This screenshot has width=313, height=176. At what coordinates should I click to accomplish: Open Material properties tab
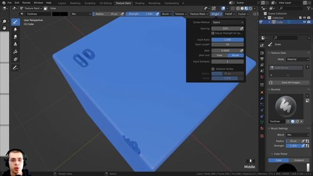[x=262, y=128]
